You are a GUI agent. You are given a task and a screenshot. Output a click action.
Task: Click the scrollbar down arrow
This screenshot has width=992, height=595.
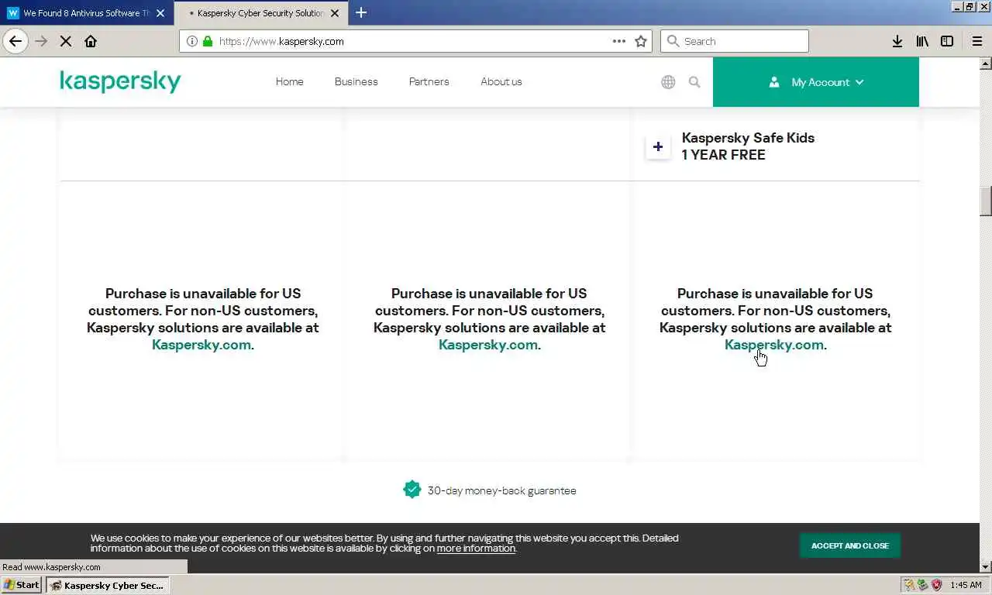tap(986, 567)
